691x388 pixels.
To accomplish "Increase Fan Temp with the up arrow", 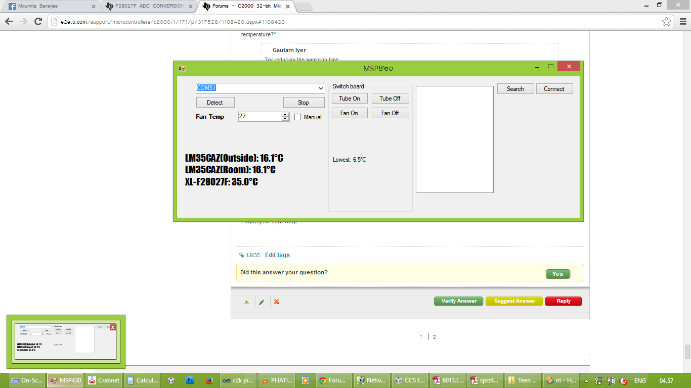I will click(285, 114).
